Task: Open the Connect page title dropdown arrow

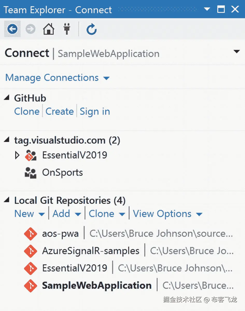Action: pyautogui.click(x=236, y=52)
